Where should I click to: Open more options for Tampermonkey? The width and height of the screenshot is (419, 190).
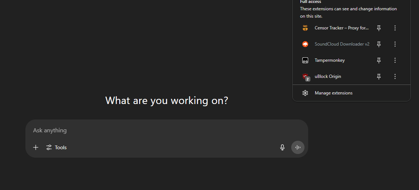click(395, 60)
